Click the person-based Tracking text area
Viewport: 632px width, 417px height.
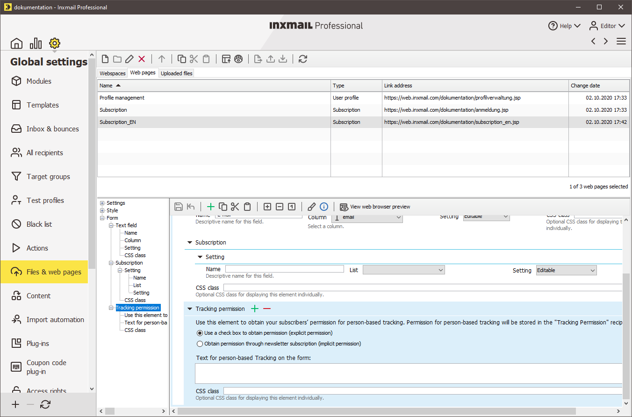pyautogui.click(x=409, y=374)
